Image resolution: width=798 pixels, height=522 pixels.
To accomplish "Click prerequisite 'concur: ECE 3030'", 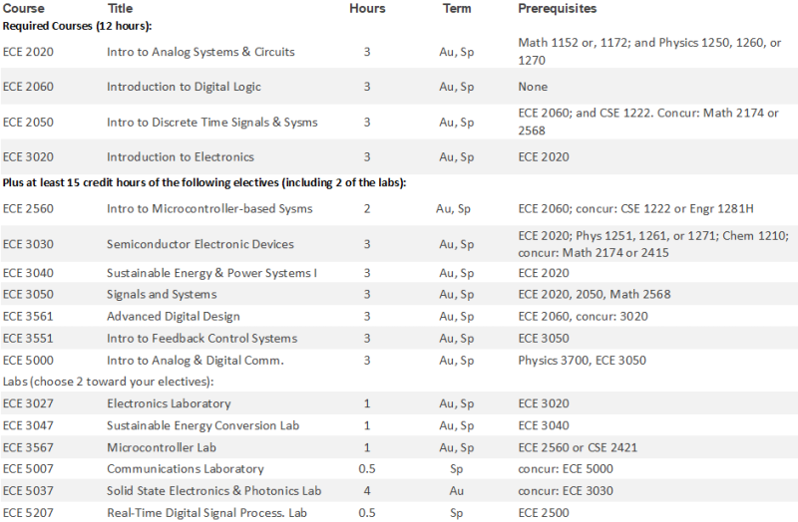I will tap(566, 491).
